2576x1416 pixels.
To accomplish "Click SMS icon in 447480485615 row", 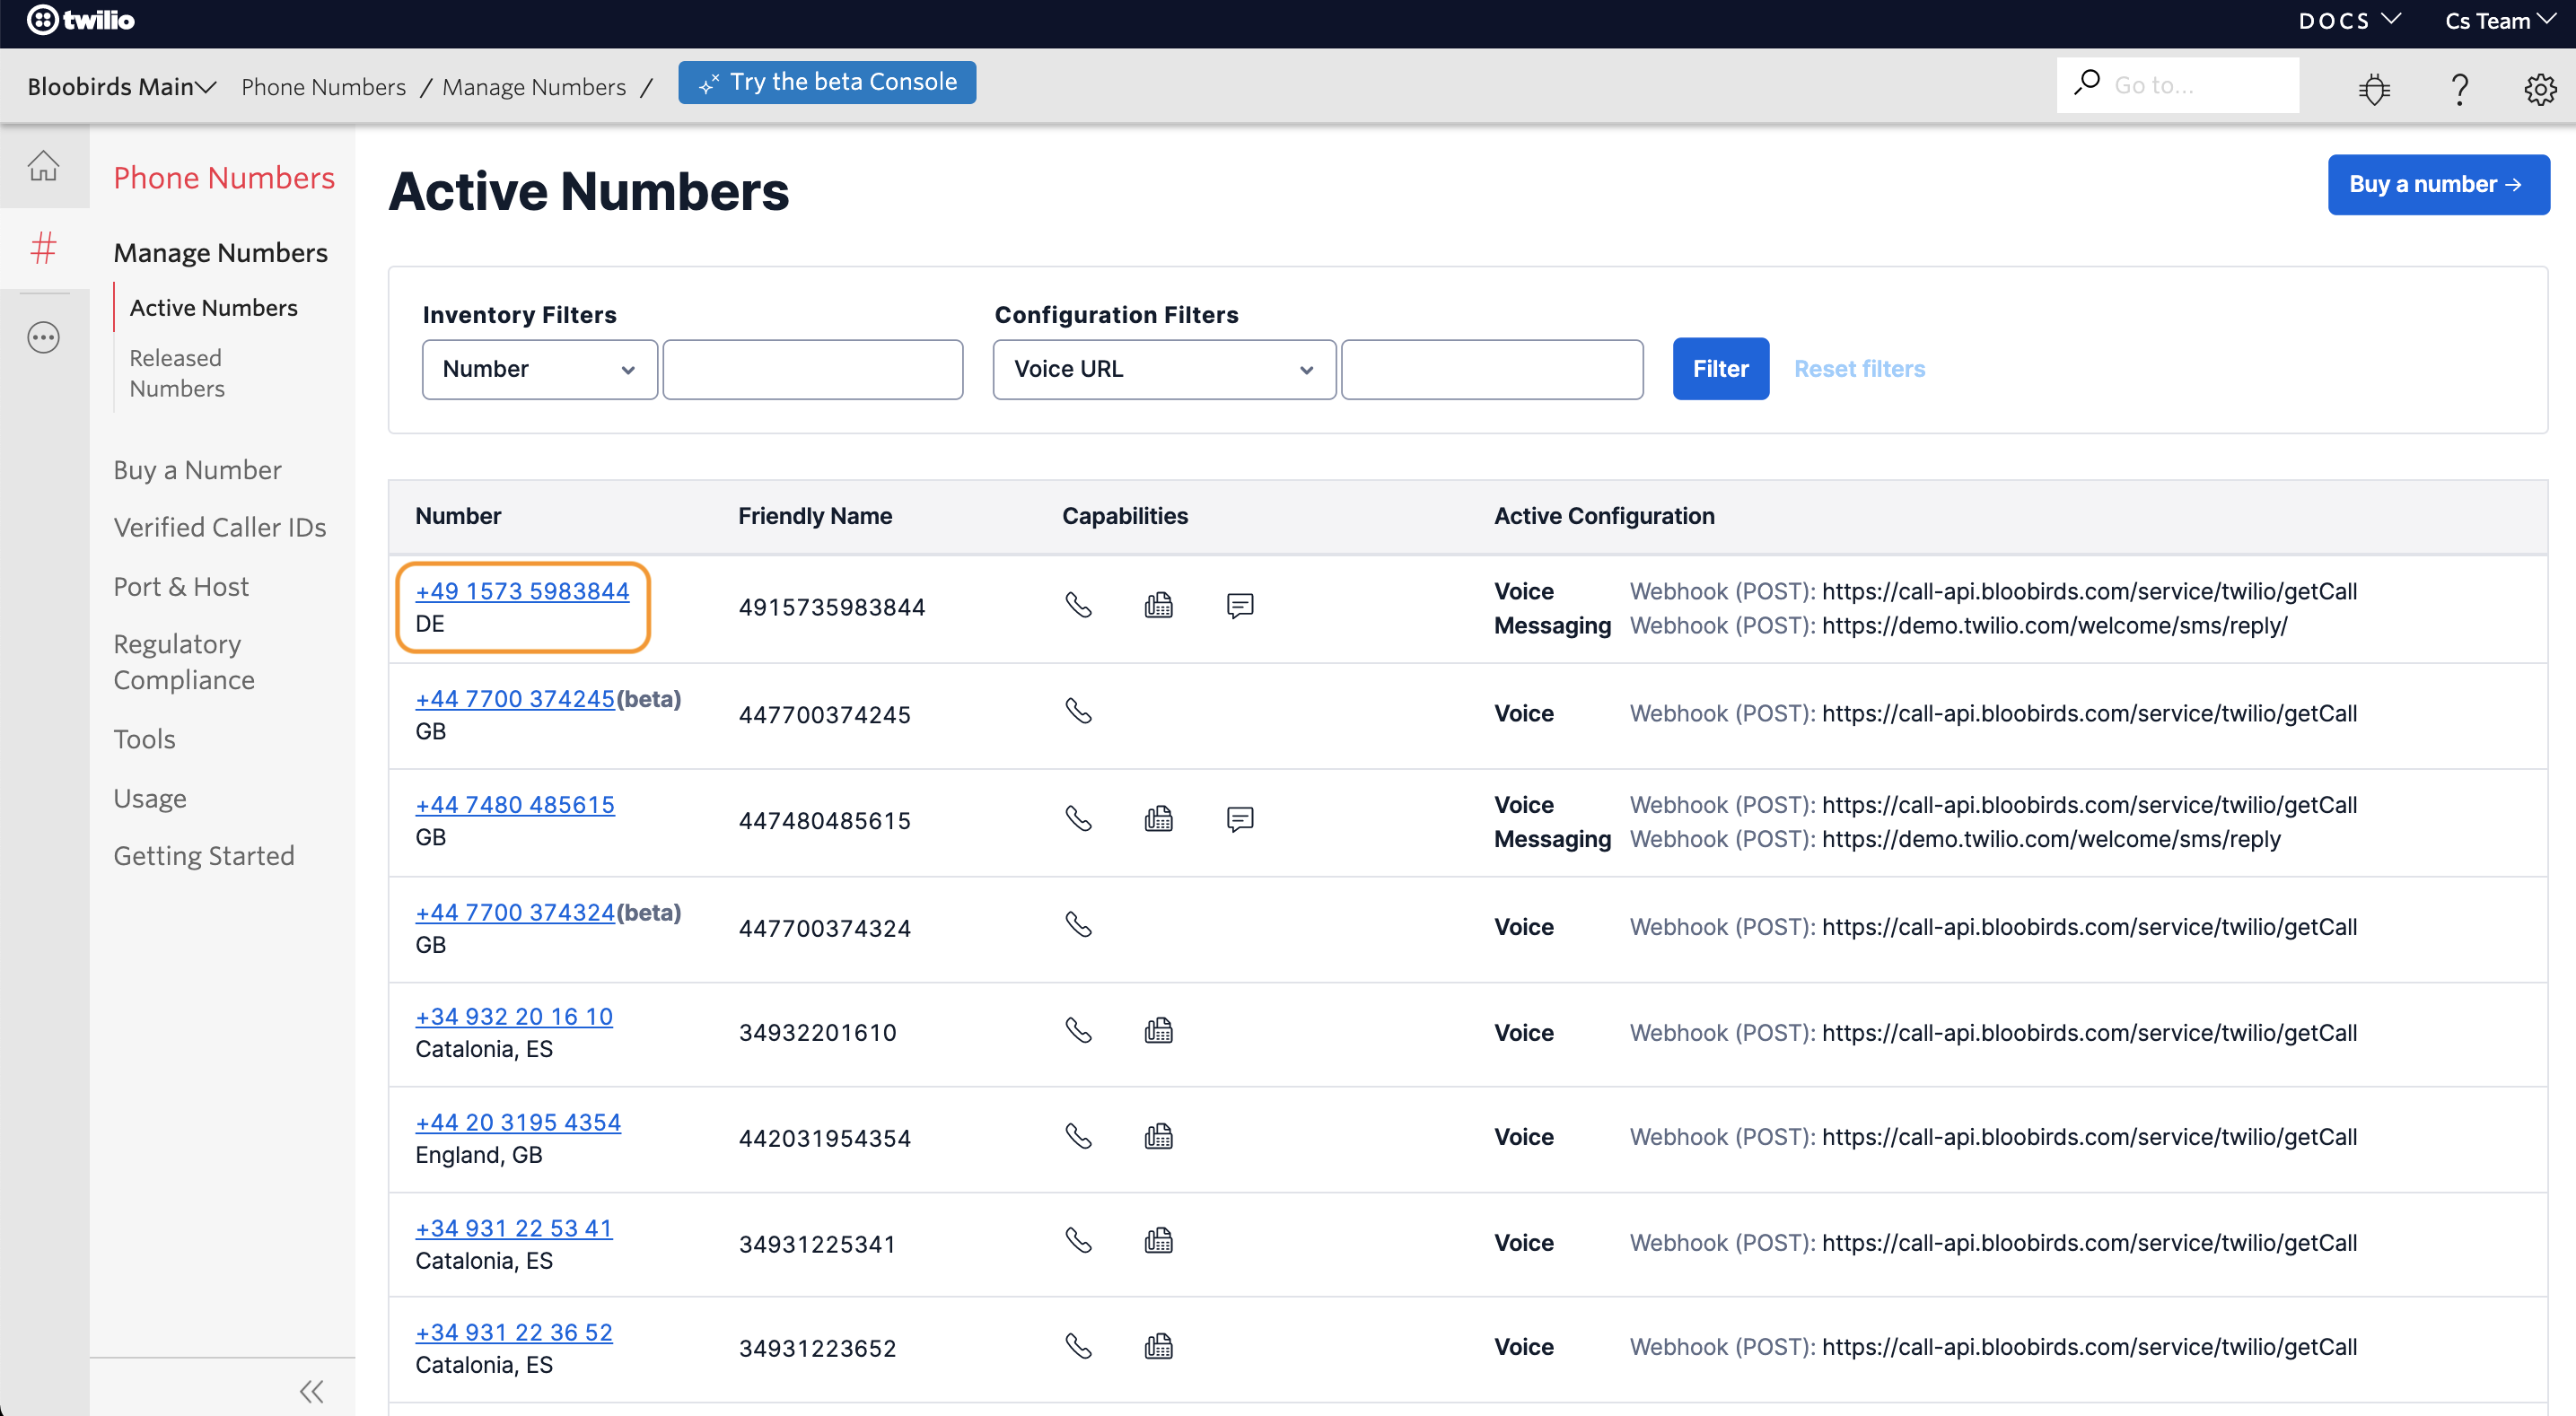I will [x=1239, y=819].
